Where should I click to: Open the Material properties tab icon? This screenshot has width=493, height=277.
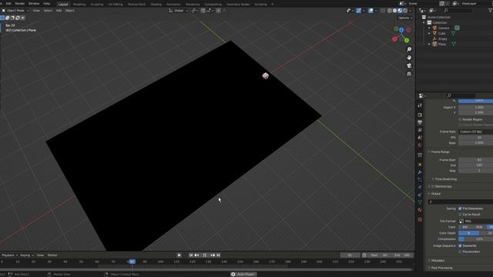[x=420, y=210]
